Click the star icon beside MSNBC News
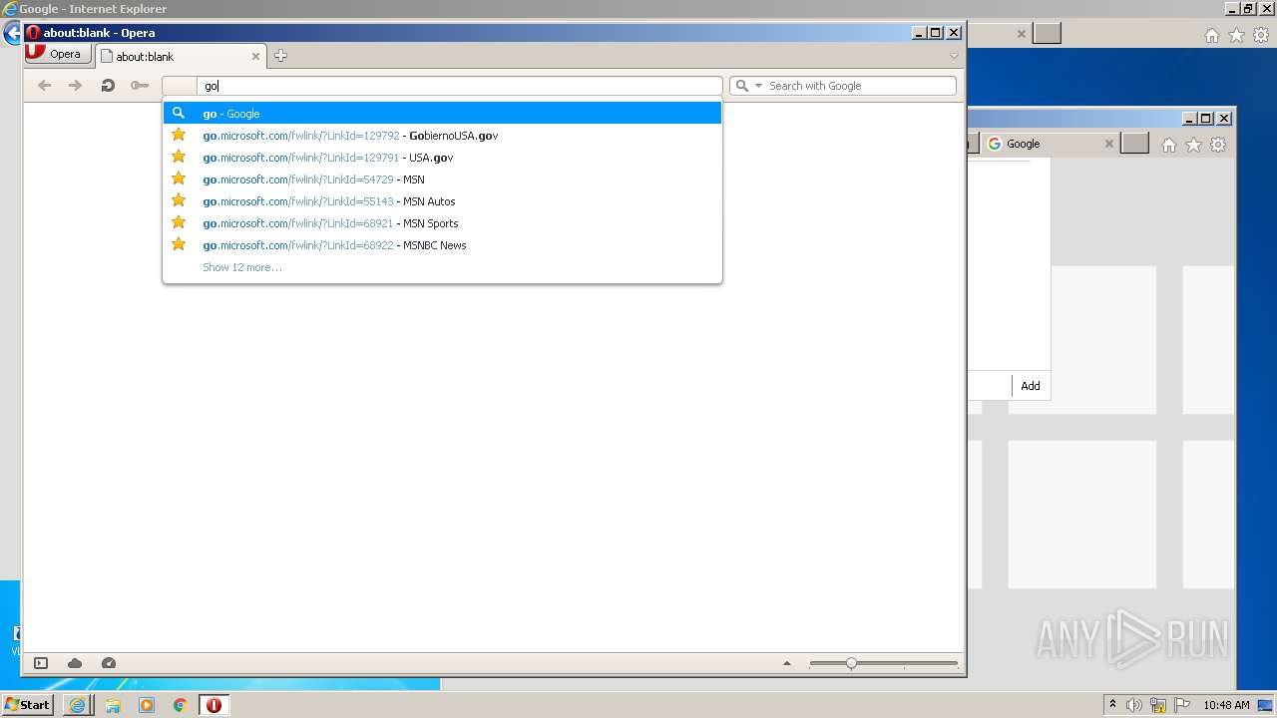This screenshot has width=1277, height=718. click(x=179, y=244)
